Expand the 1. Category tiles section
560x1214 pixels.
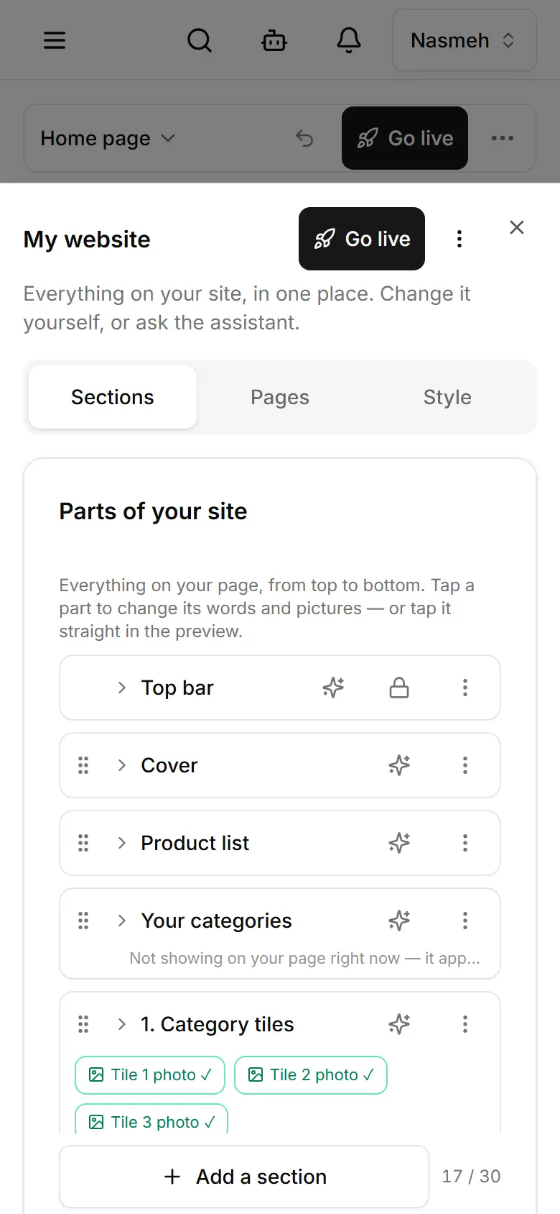(x=122, y=1024)
